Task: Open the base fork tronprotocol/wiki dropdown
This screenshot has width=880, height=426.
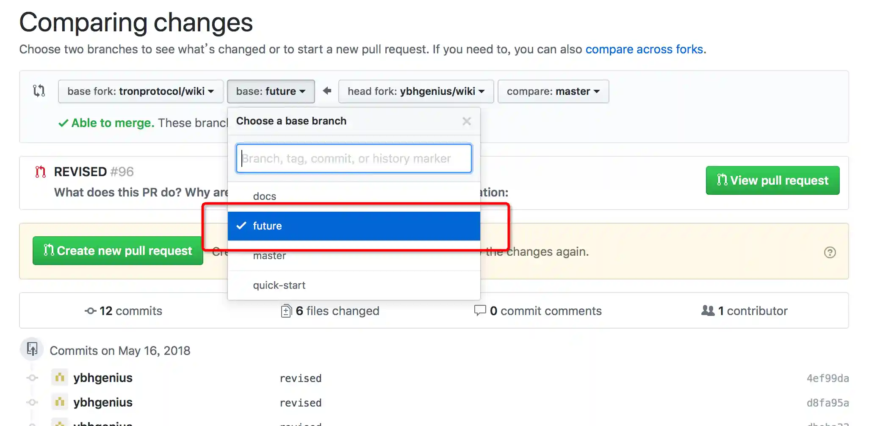Action: [x=141, y=91]
